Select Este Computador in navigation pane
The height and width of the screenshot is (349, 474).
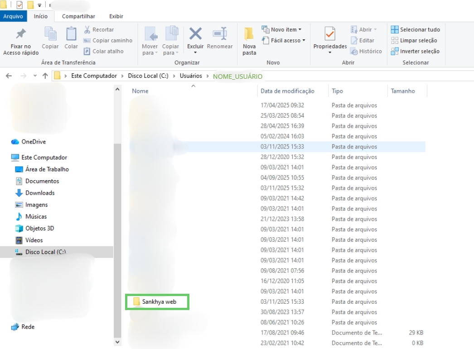tap(39, 157)
